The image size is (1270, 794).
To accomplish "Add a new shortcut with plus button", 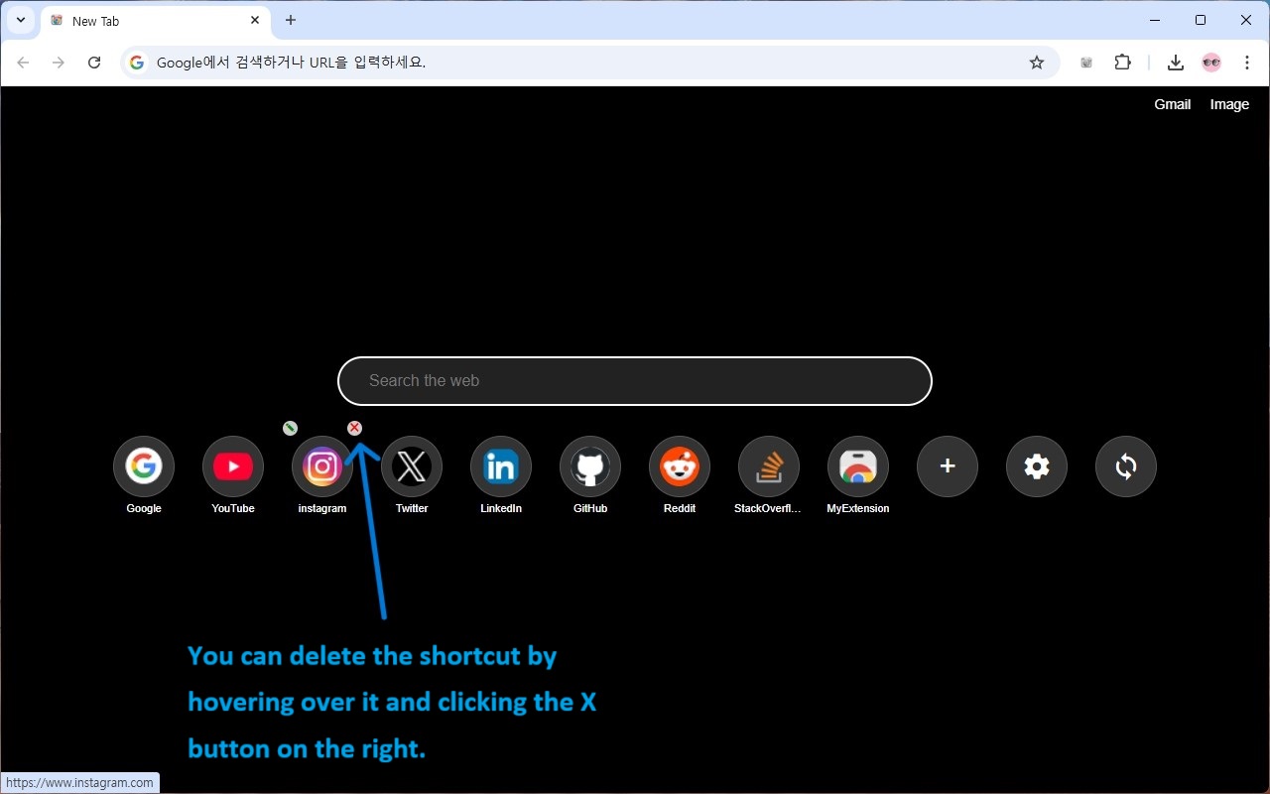I will 948,466.
